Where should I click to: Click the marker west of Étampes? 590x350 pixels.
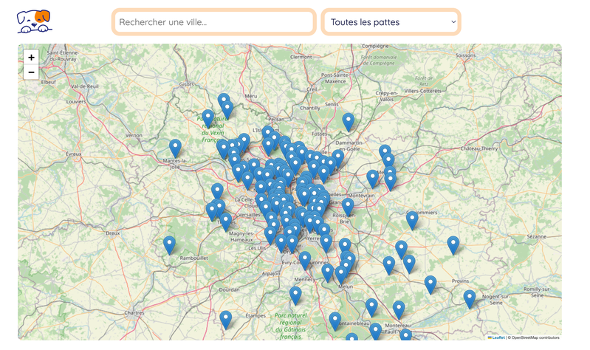coord(226,320)
